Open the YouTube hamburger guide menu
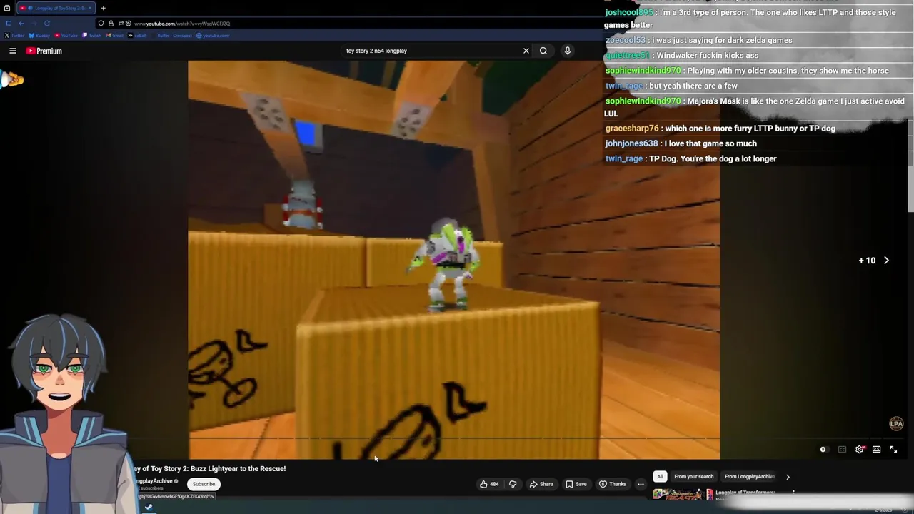The height and width of the screenshot is (514, 914). click(x=12, y=51)
